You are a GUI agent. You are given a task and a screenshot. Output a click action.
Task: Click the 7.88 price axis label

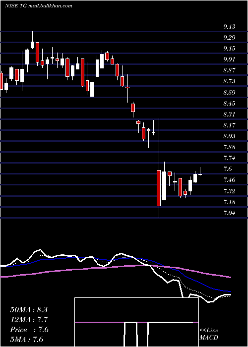(x=229, y=147)
